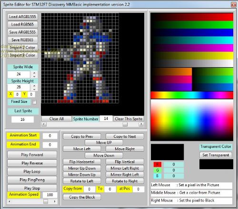The height and width of the screenshot is (209, 238).
Task: Click the Mirror Down Up button
Action: coord(82,175)
